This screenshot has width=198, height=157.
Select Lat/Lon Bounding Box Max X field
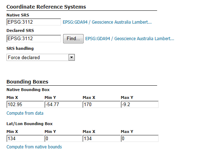pyautogui.click(x=102, y=138)
